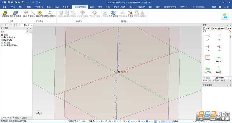This screenshot has height=123, width=232.
Task: Select the D2 pipe element
Action: tap(219, 37)
